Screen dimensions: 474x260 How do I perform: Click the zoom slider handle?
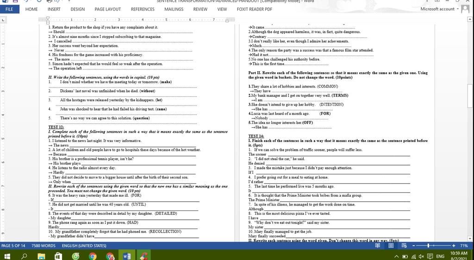tap(428, 246)
